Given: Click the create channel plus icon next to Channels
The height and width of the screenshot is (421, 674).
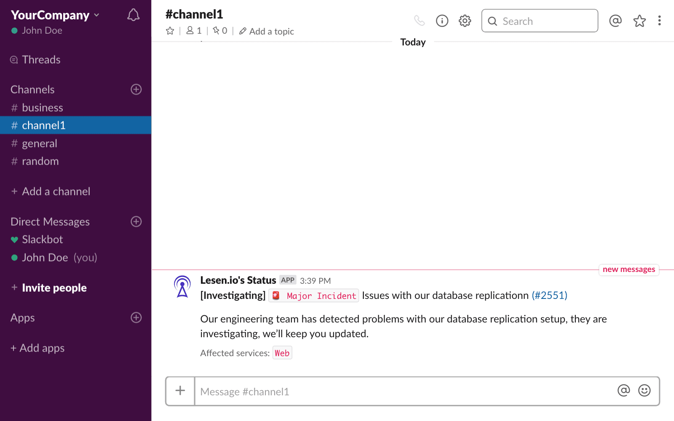Looking at the screenshot, I should [136, 89].
